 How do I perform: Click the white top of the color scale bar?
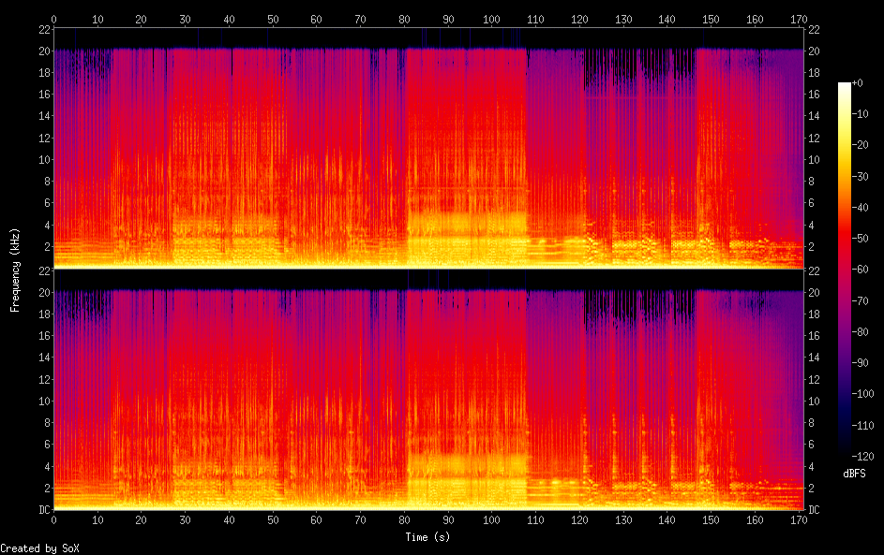[x=845, y=85]
